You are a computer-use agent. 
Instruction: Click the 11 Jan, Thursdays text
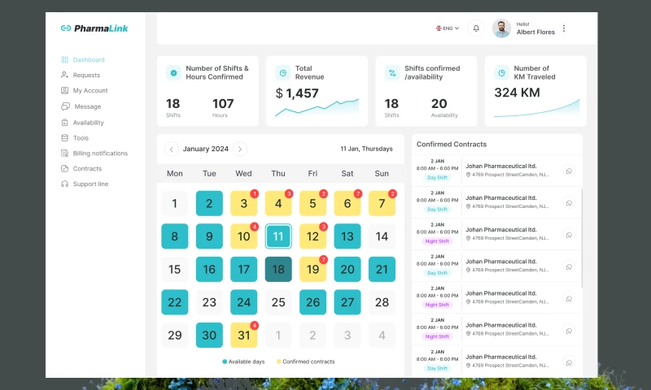366,149
